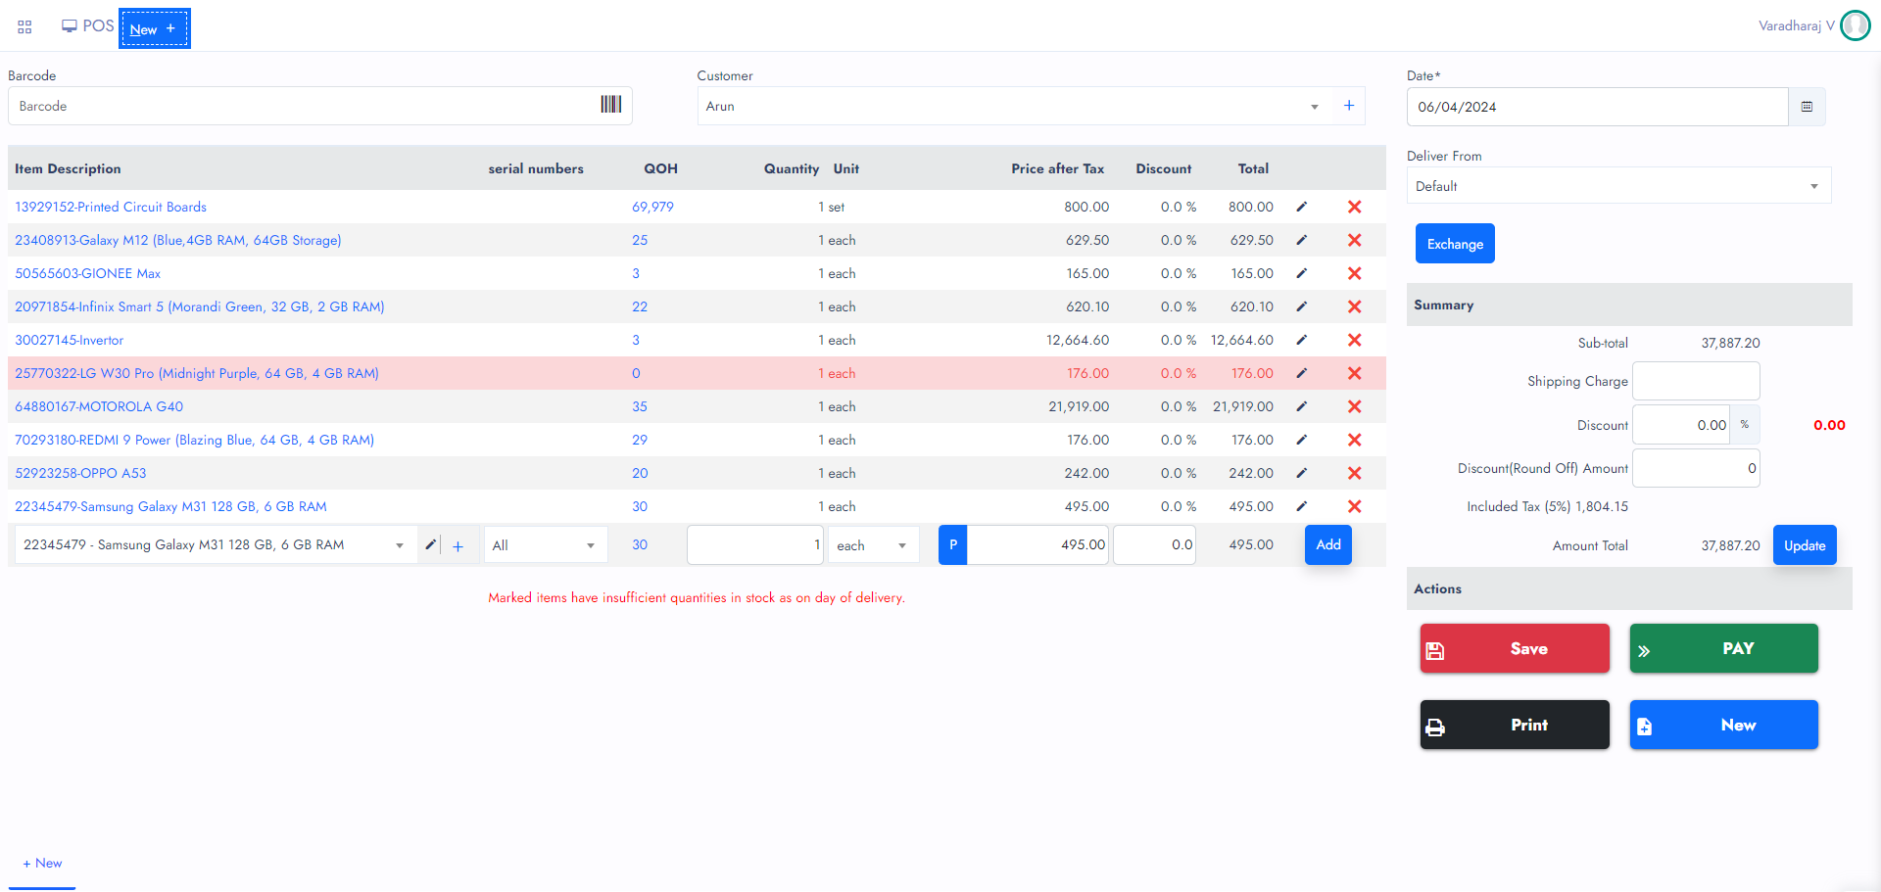Screen dimensions: 1881x892
Task: Focus the Shipping Charge field
Action: pyautogui.click(x=1696, y=381)
